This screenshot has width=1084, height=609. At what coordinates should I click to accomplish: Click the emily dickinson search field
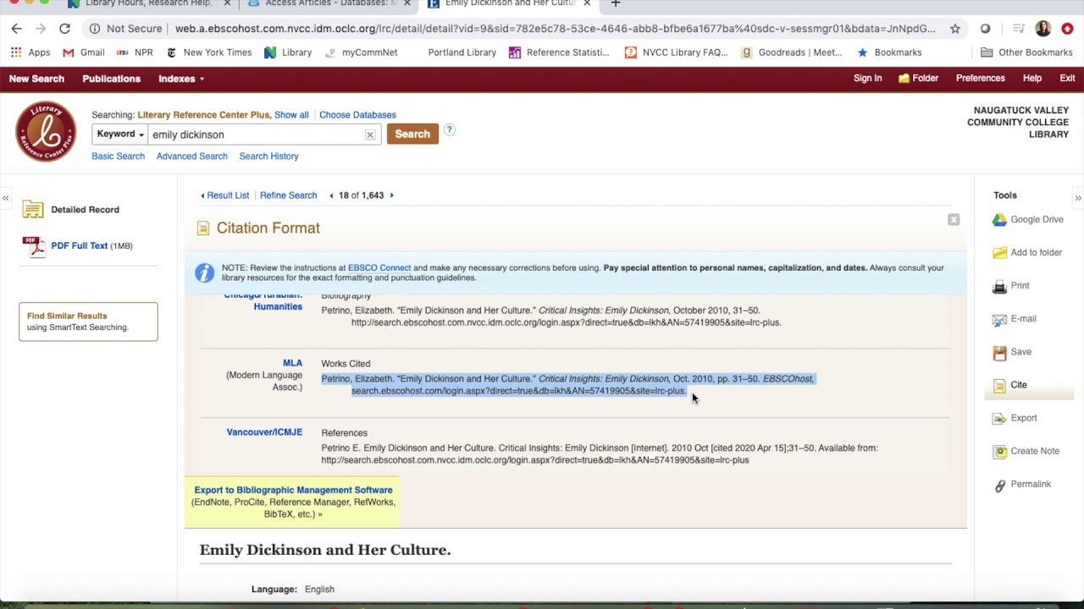click(256, 134)
